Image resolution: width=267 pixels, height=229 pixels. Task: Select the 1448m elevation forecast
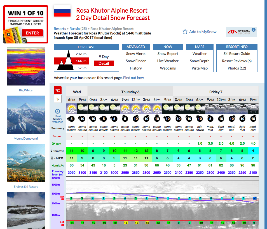click(x=81, y=61)
